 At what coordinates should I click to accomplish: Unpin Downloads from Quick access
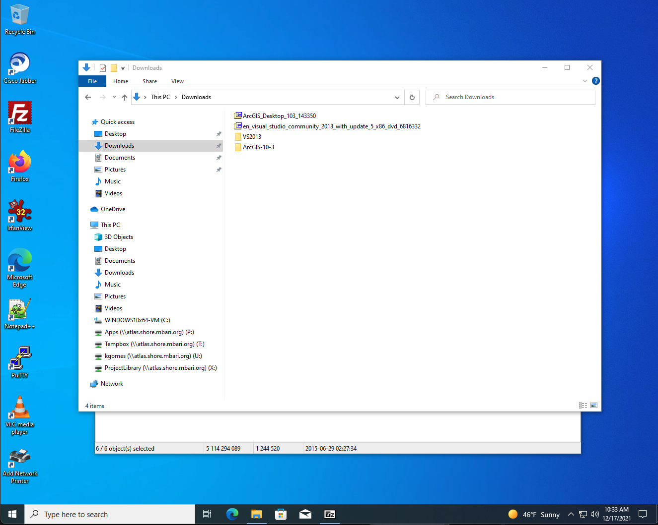[219, 146]
